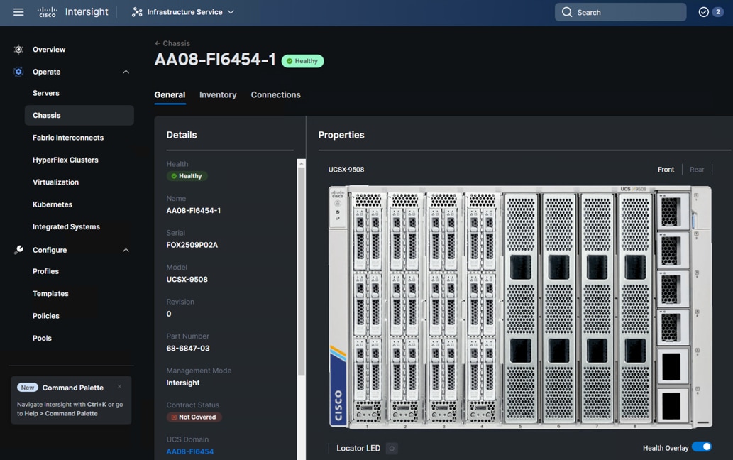Viewport: 733px width, 460px height.
Task: Click serial number FOX2509P02A
Action: pyautogui.click(x=192, y=245)
